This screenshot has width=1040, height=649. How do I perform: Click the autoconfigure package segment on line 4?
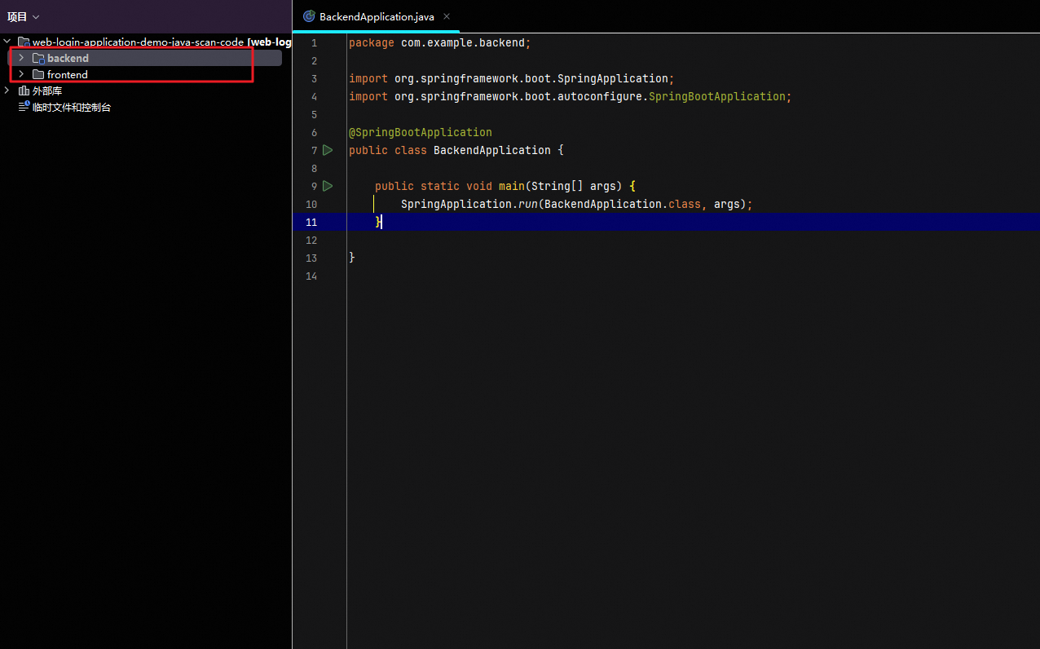coord(603,96)
